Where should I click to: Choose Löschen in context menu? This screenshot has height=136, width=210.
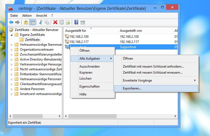(92, 79)
